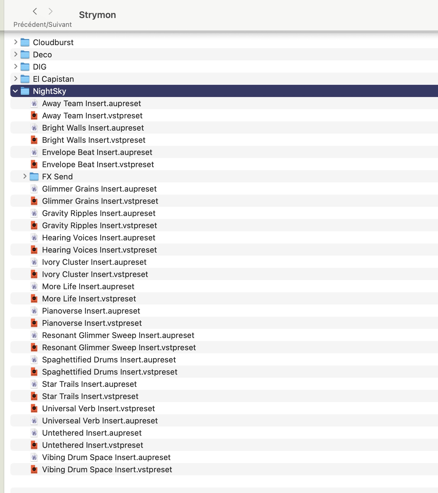Select the DIG folder name
438x493 pixels.
40,67
